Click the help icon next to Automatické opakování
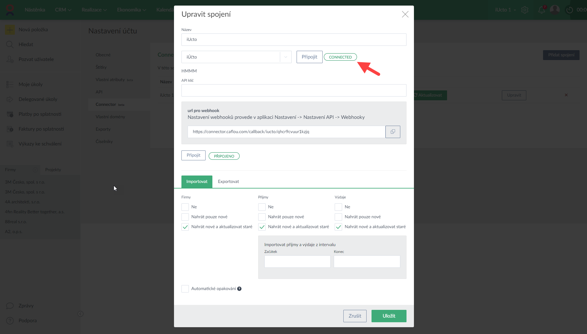 click(x=239, y=289)
